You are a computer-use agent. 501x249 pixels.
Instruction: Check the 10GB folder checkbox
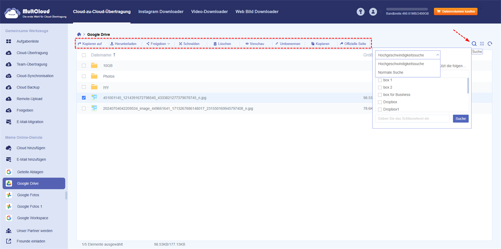[84, 66]
